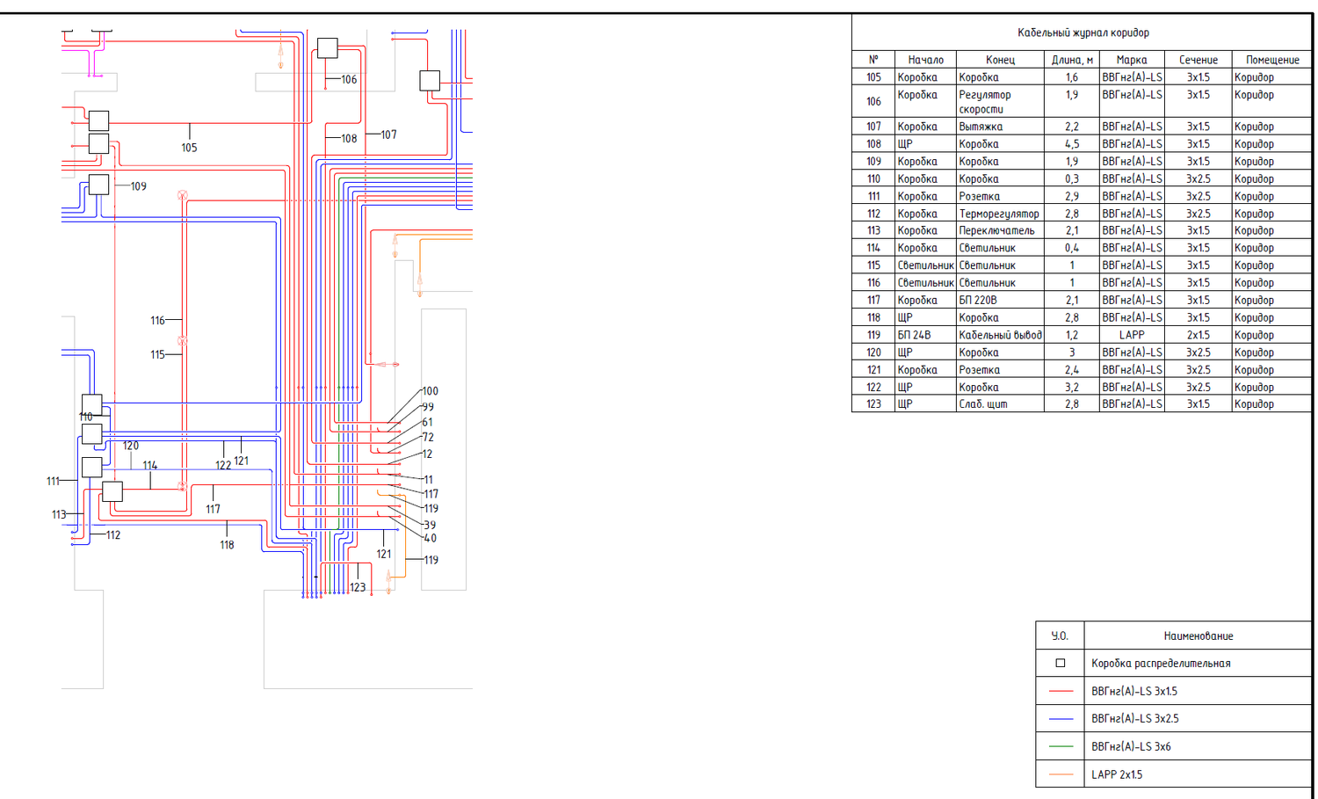The width and height of the screenshot is (1318, 799).
Task: Click the orange line sample for LAPP 2x1.5
Action: [x=1061, y=774]
